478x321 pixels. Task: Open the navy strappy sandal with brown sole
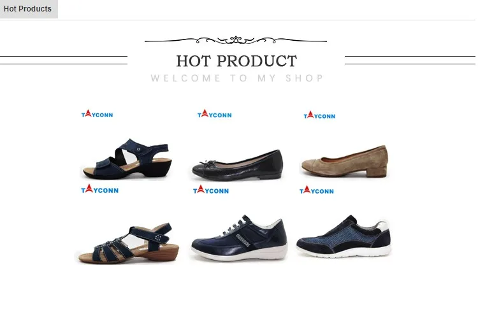pos(128,243)
